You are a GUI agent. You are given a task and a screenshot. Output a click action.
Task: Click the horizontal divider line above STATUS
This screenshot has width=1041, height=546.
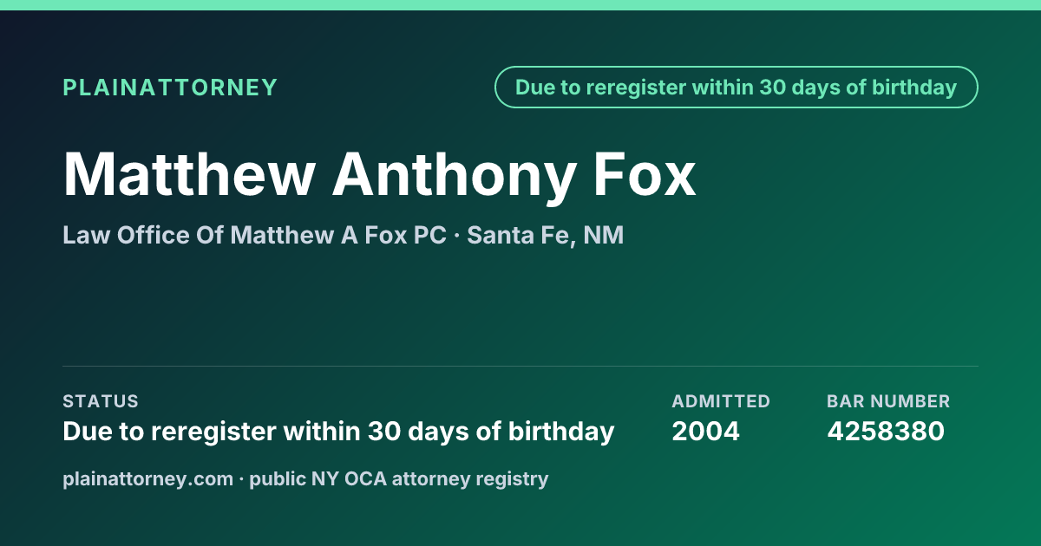(520, 366)
